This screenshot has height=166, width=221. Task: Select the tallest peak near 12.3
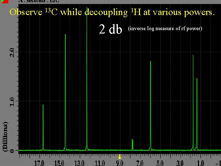point(87,78)
